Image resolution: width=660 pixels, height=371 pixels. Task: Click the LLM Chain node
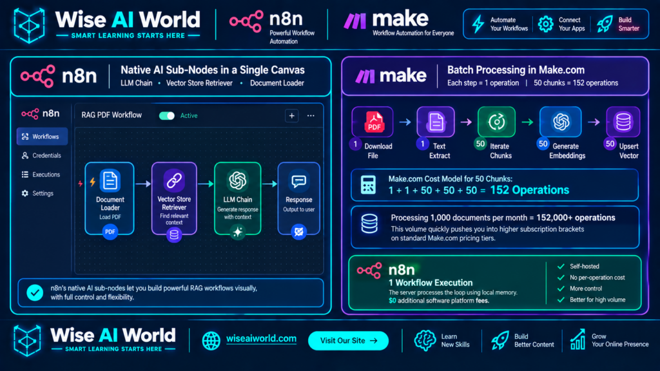237,198
